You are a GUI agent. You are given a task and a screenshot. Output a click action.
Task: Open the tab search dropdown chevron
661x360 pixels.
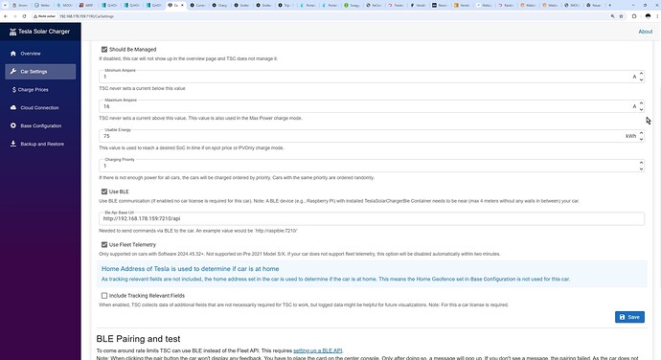[5, 5]
